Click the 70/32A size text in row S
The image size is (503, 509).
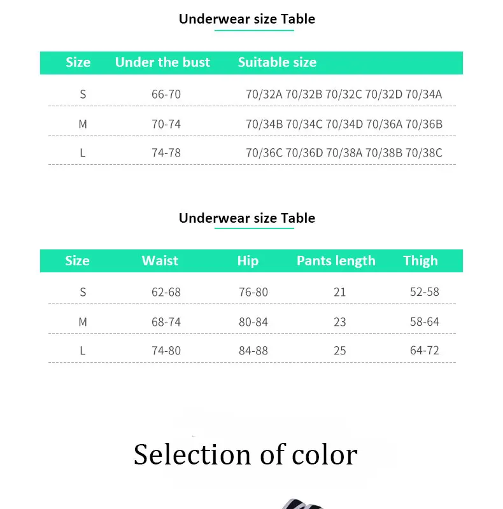pyautogui.click(x=264, y=94)
